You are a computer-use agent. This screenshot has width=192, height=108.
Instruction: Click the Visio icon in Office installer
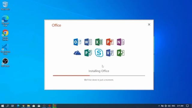110,53
